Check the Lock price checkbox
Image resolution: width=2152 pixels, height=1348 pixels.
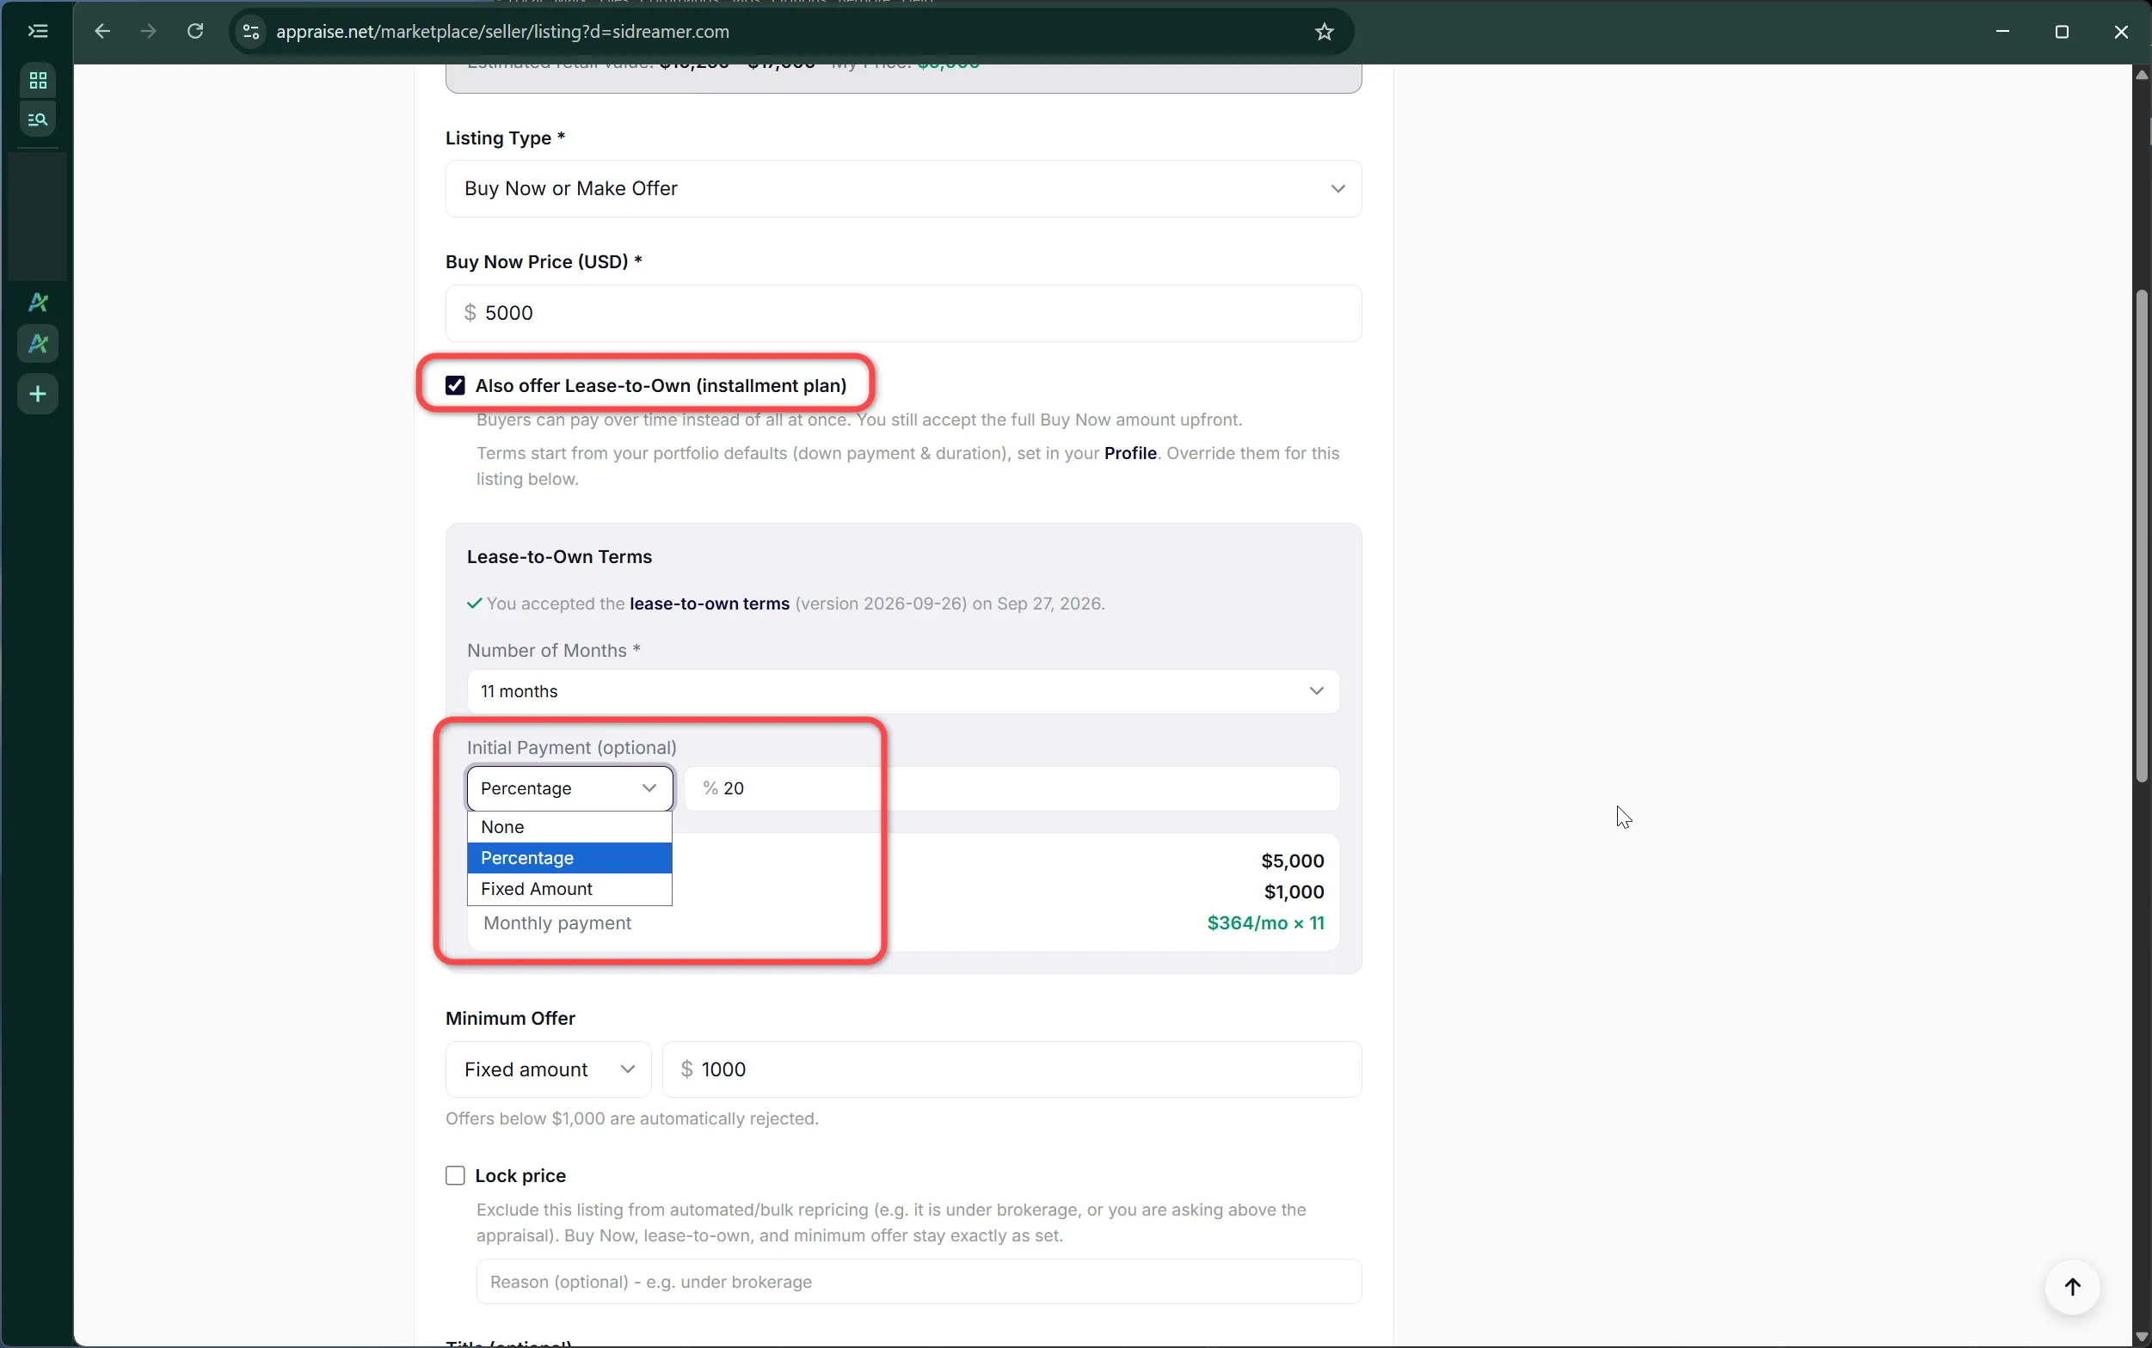(x=455, y=1176)
